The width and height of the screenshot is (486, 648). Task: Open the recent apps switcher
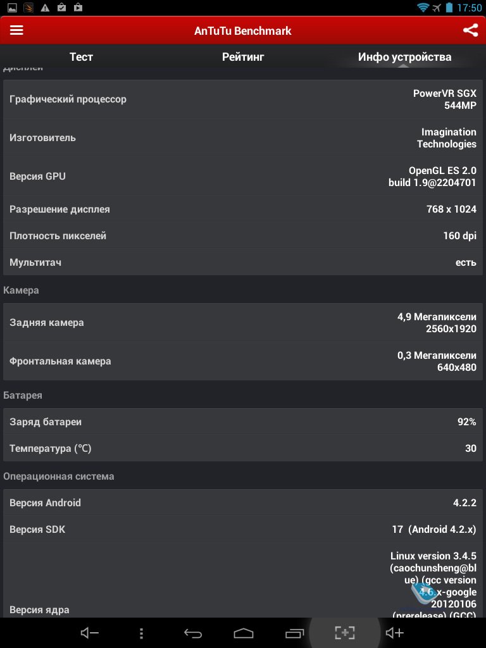click(x=295, y=633)
